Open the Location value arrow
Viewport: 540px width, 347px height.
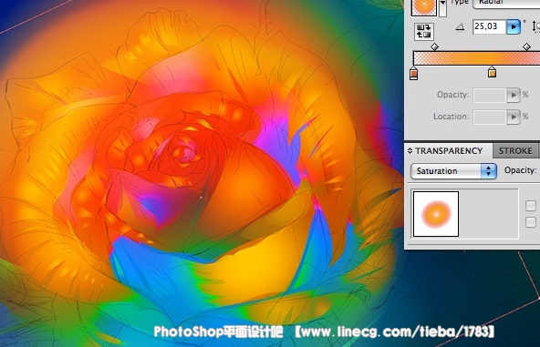click(514, 117)
